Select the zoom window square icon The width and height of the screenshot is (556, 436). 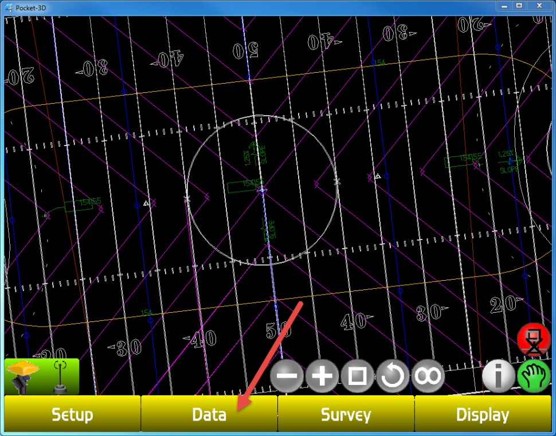358,376
